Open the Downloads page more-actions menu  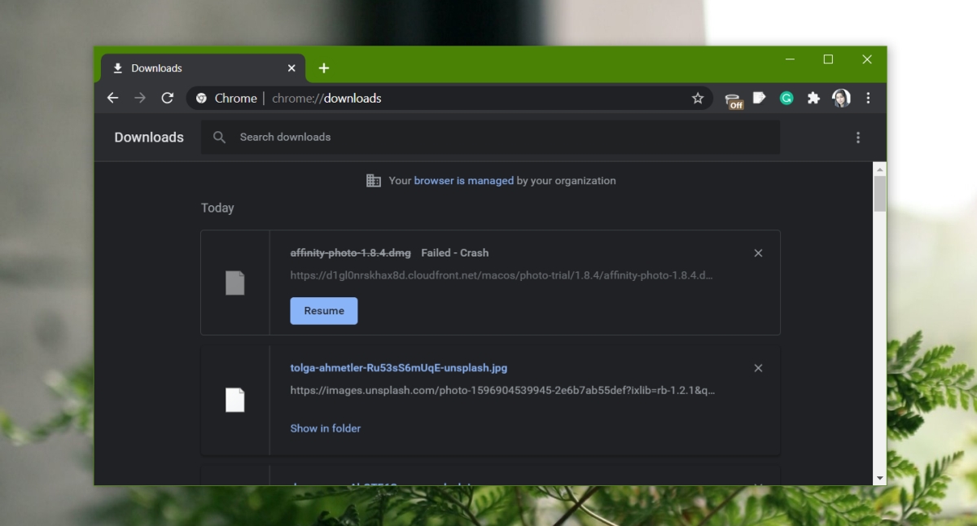[858, 138]
